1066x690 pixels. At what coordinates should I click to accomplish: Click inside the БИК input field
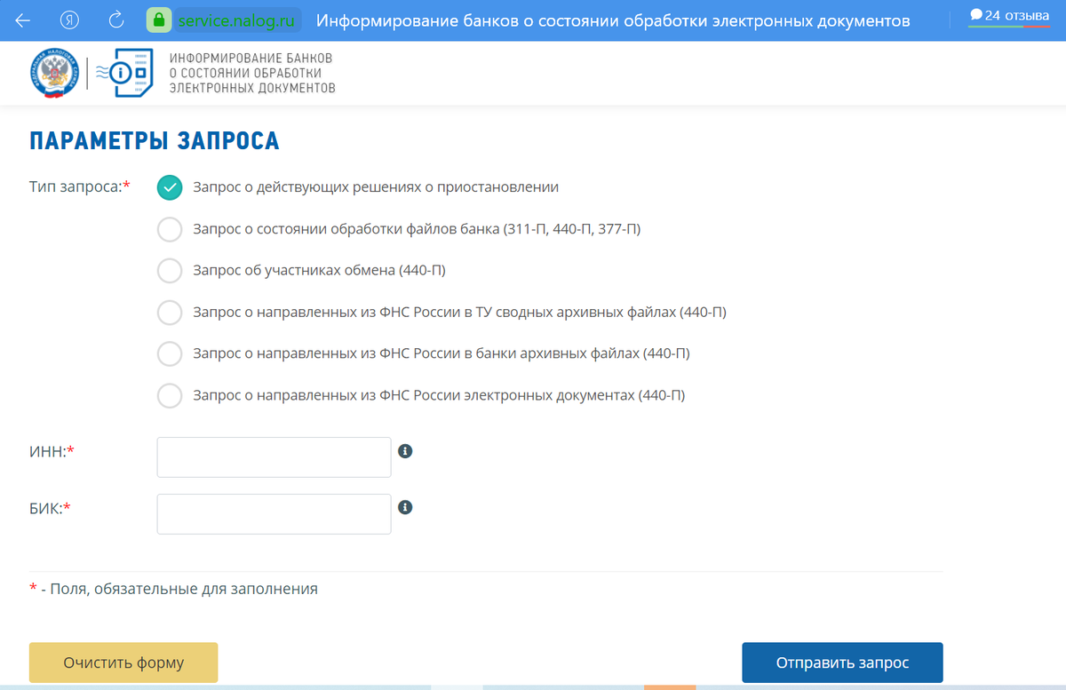[x=273, y=513]
